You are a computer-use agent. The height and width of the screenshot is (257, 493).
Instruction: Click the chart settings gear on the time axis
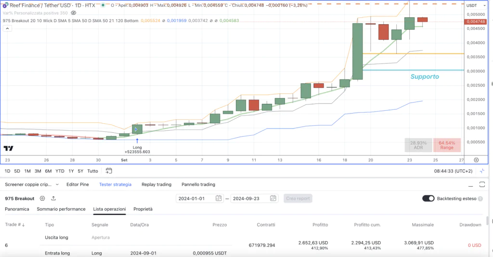[476, 160]
